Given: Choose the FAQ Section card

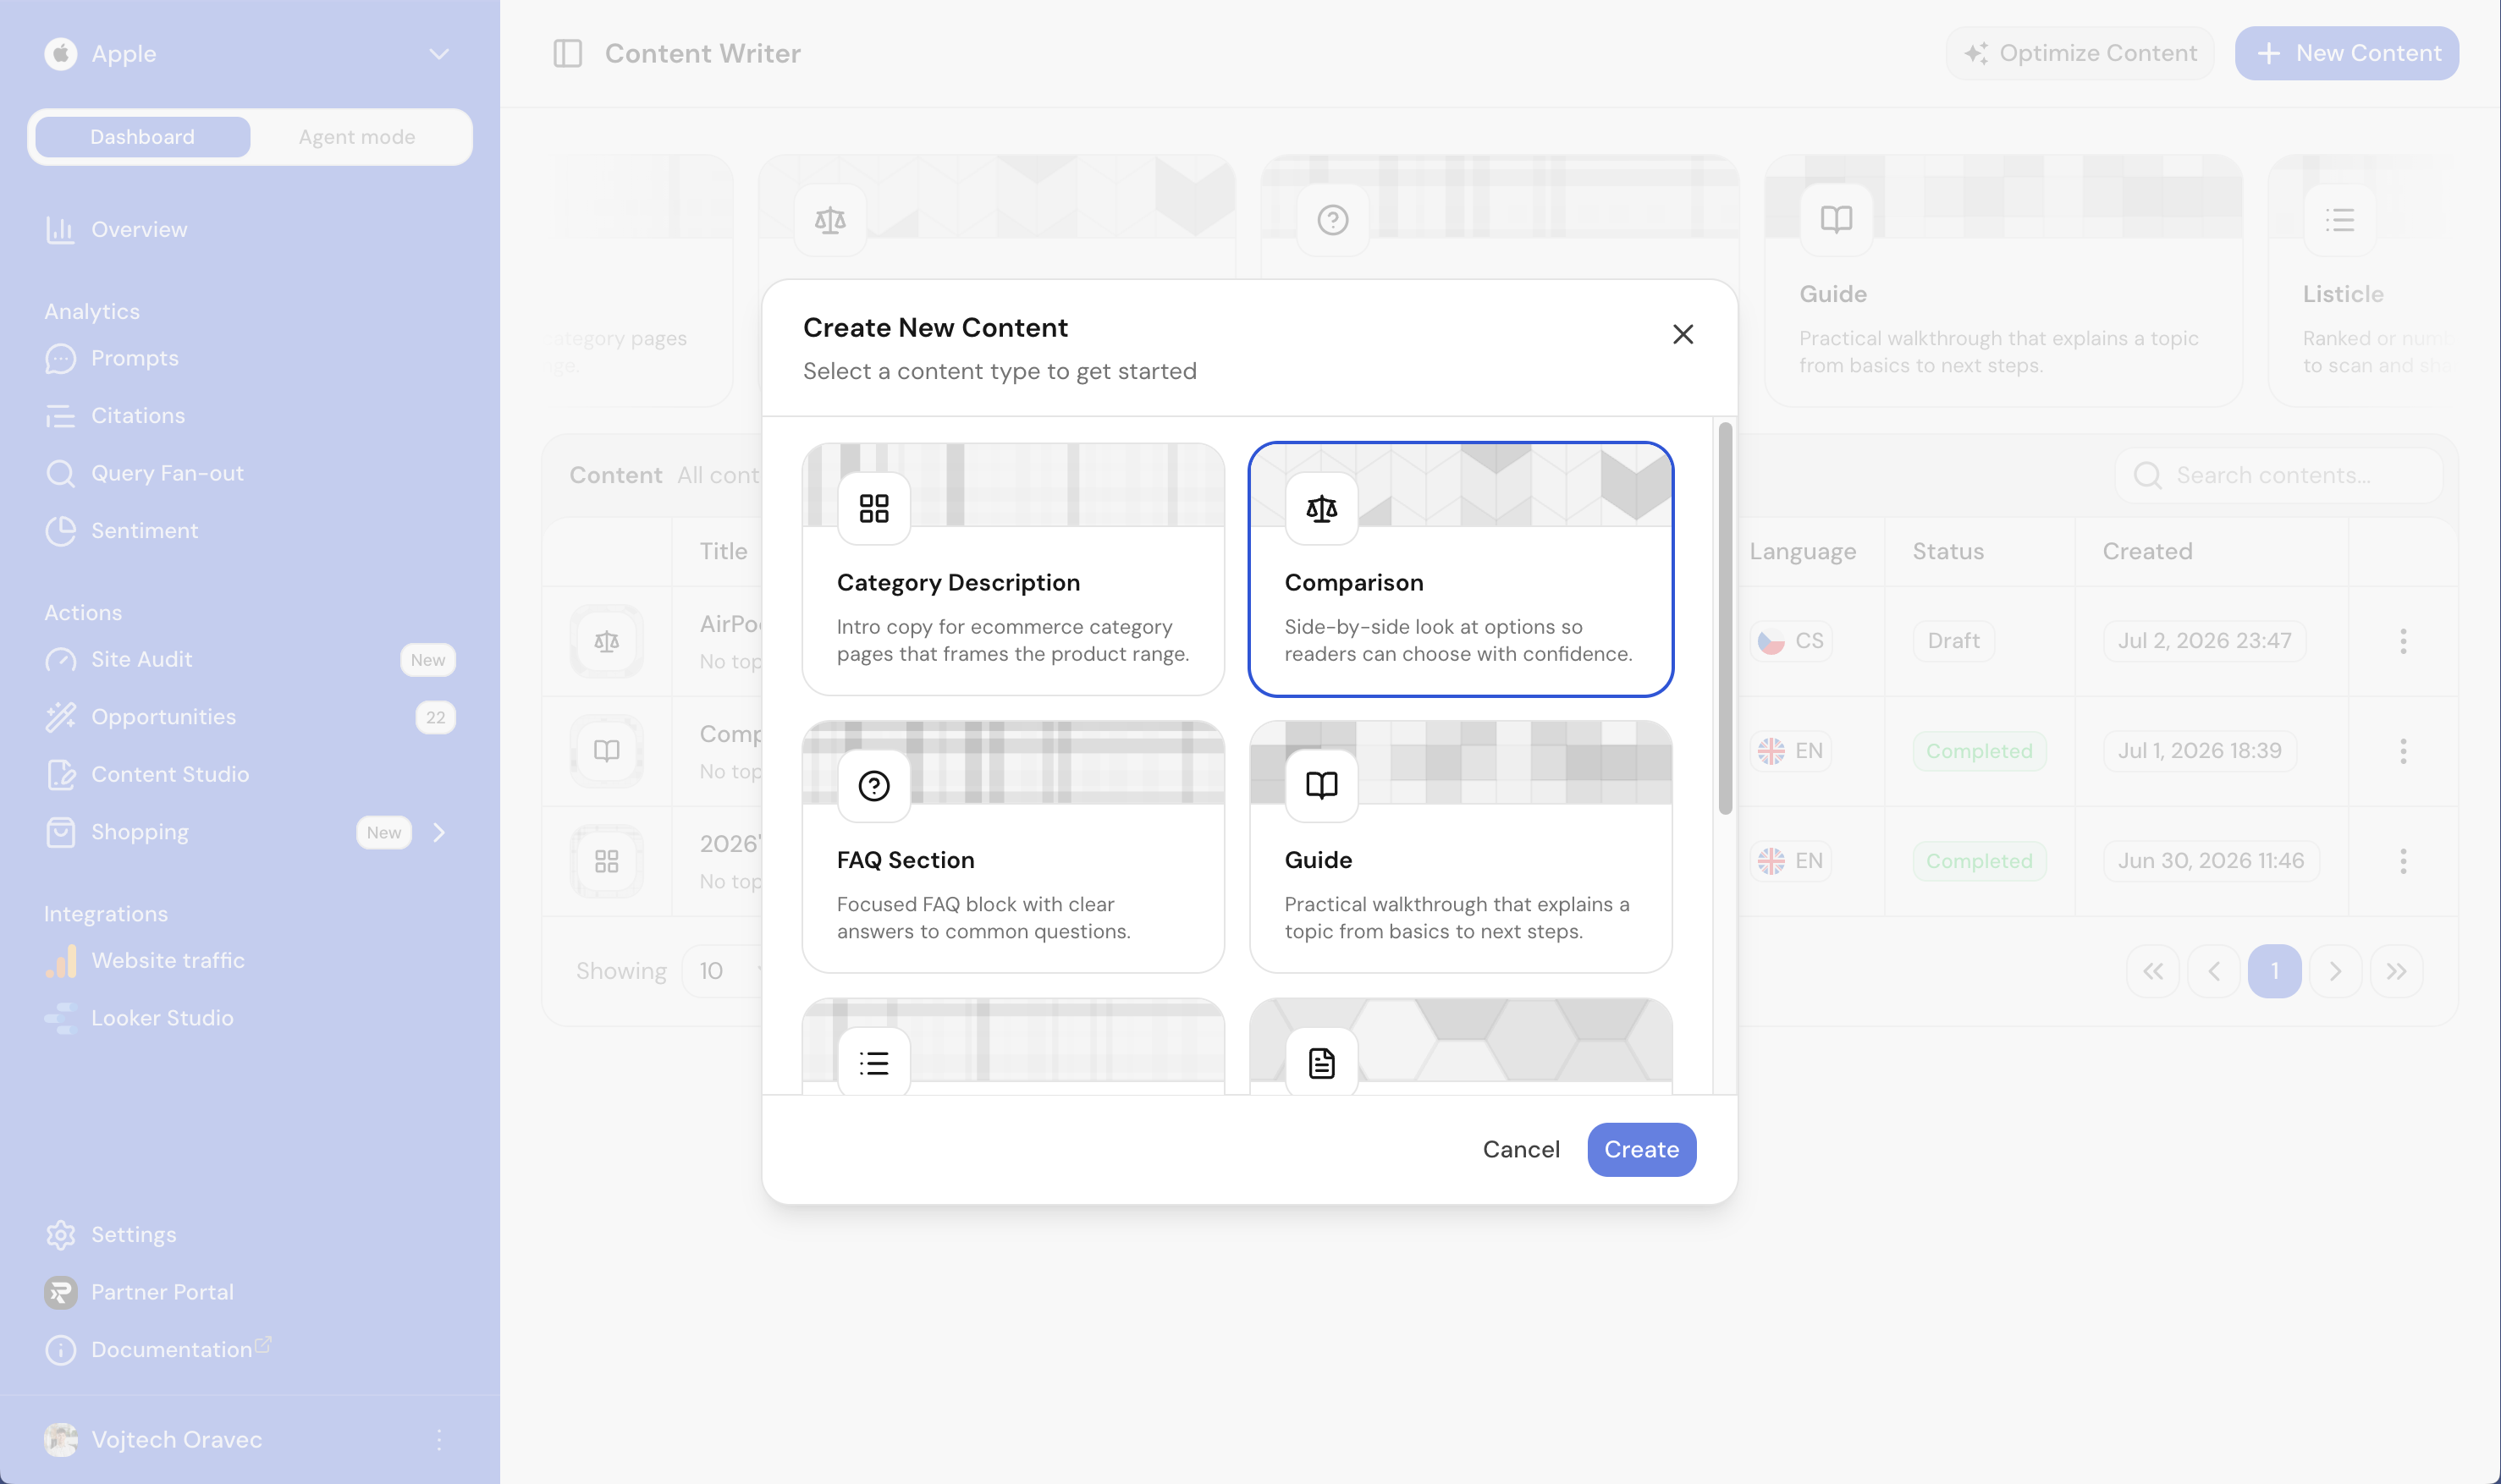Looking at the screenshot, I should tap(1012, 846).
